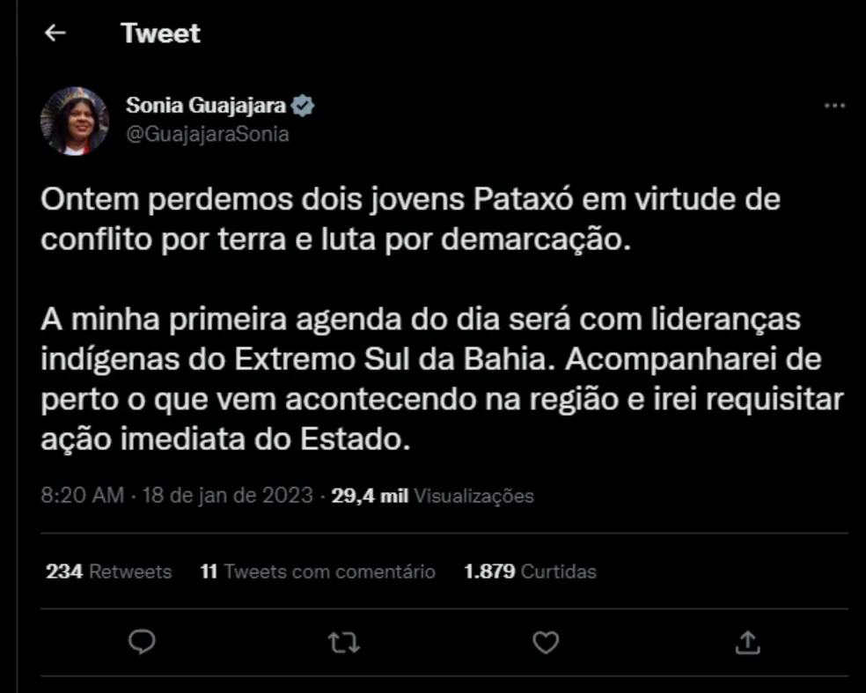The image size is (866, 693).
Task: Click the paragraph about dois jovens Pataxó
Action: coord(410,219)
